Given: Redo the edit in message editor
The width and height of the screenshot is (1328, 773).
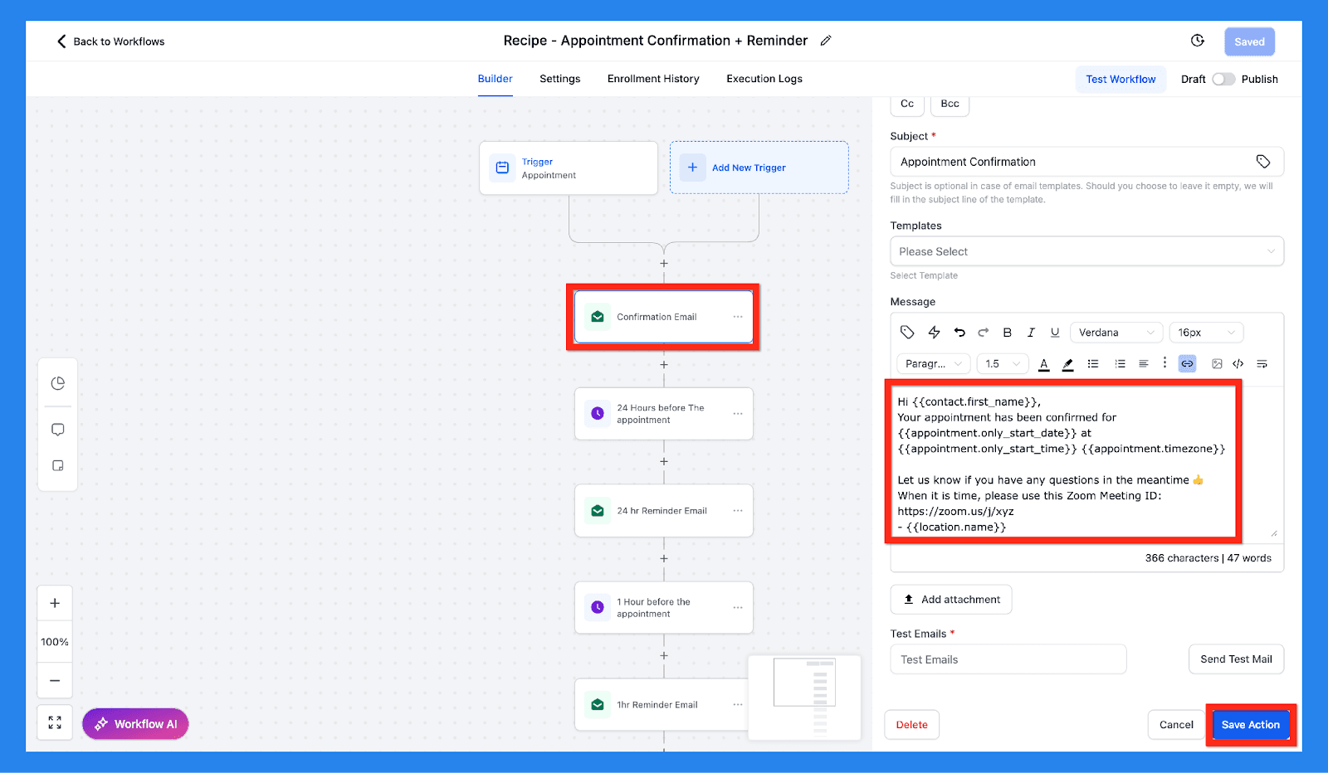Looking at the screenshot, I should pos(983,333).
